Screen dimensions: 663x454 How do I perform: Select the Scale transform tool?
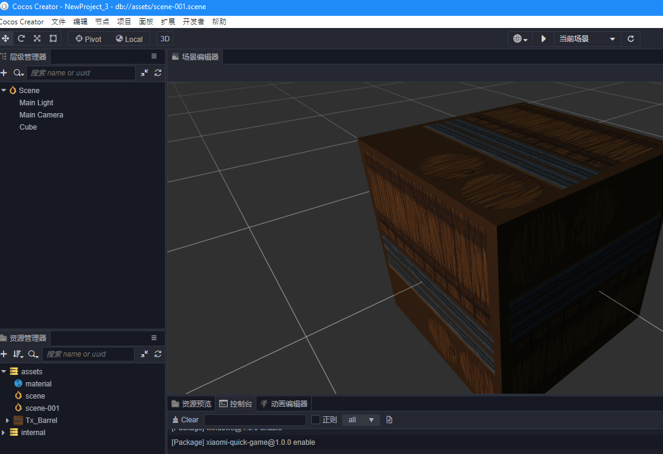coord(37,39)
